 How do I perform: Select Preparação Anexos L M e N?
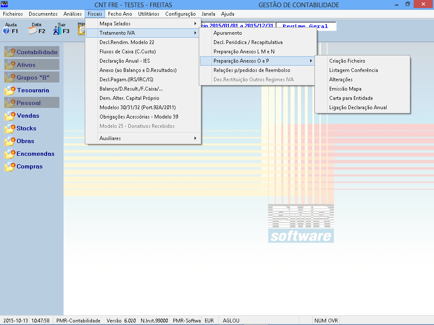click(x=257, y=52)
